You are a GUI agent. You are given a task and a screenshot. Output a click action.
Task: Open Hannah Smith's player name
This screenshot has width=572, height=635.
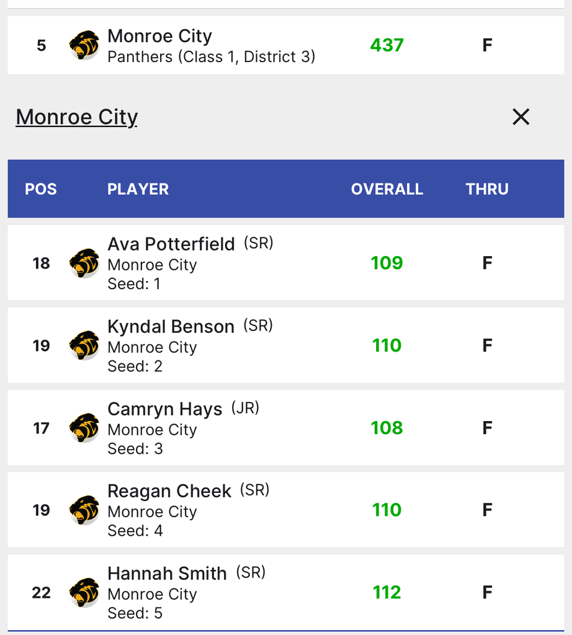(167, 574)
